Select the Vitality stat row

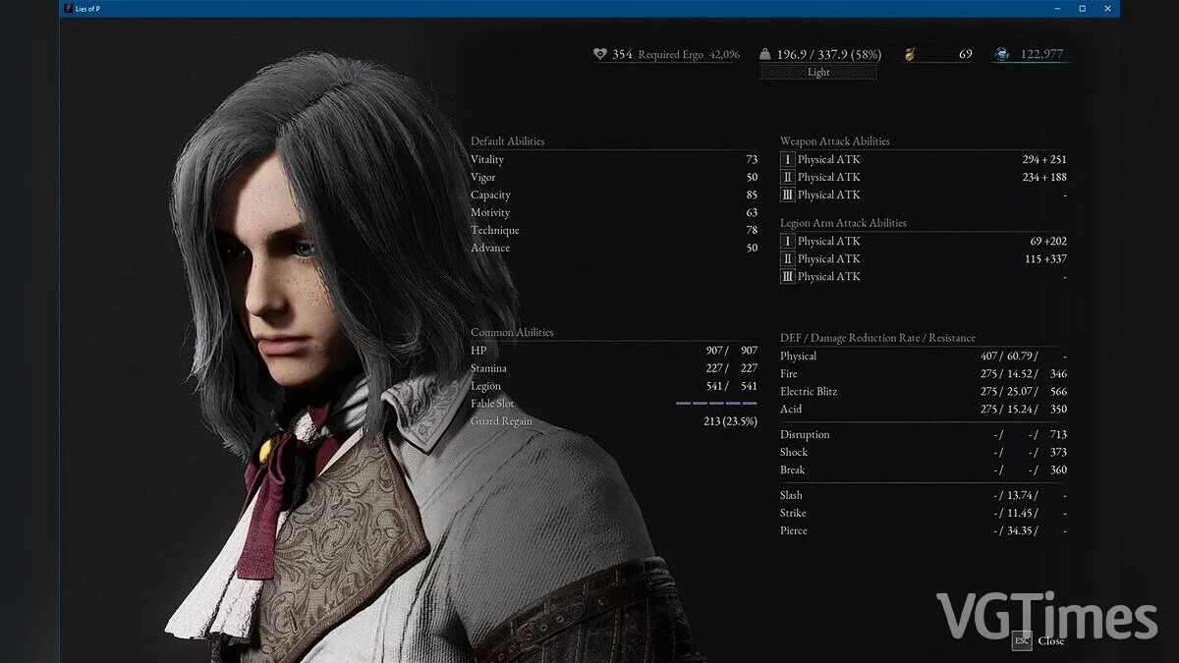pyautogui.click(x=613, y=159)
